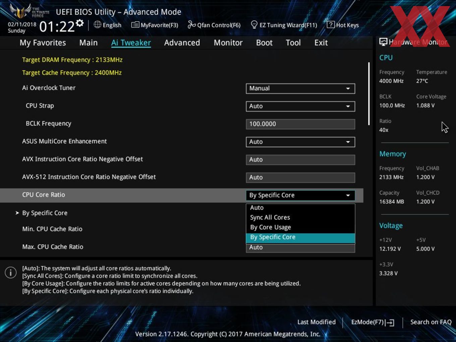Expand the CPU Strap dropdown
This screenshot has width=456, height=342.
tap(300, 106)
